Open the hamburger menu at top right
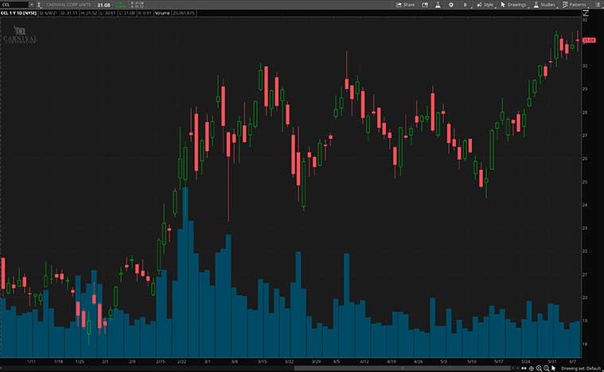This screenshot has height=372, width=604. coord(598,4)
